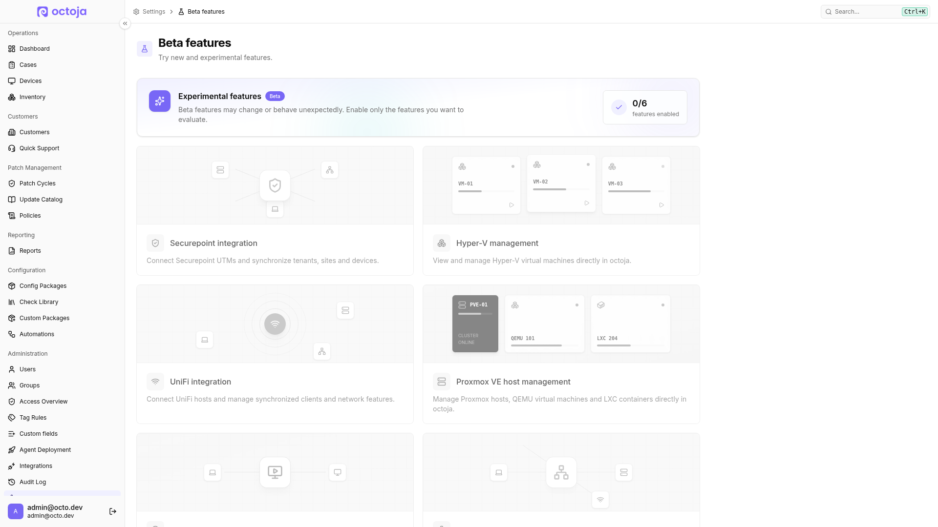938x527 pixels.
Task: Click the Integrations plug icon
Action: (12, 466)
